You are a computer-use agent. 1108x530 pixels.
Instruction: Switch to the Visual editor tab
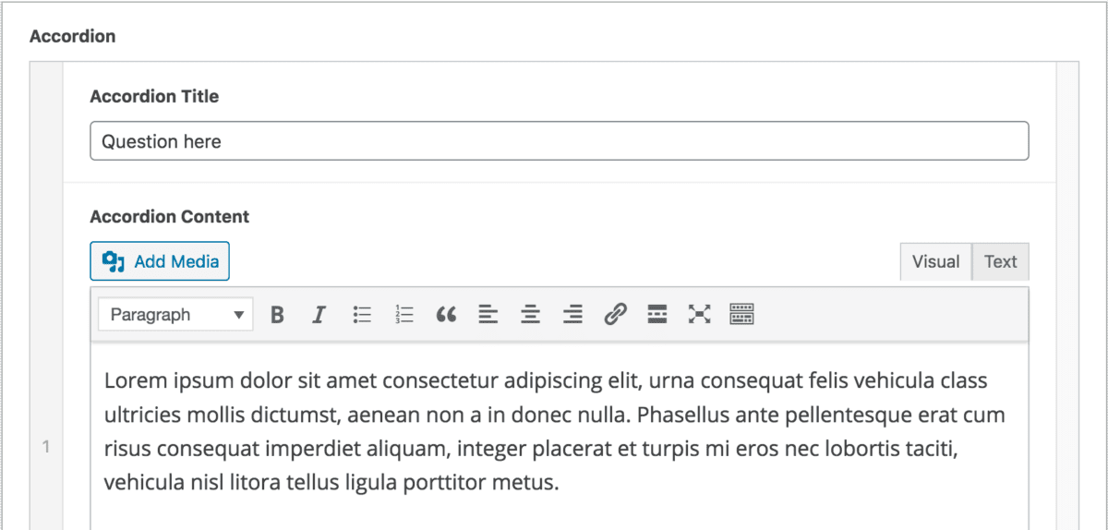tap(935, 262)
